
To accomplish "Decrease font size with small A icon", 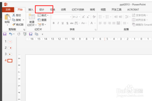I will coord(88,17).
